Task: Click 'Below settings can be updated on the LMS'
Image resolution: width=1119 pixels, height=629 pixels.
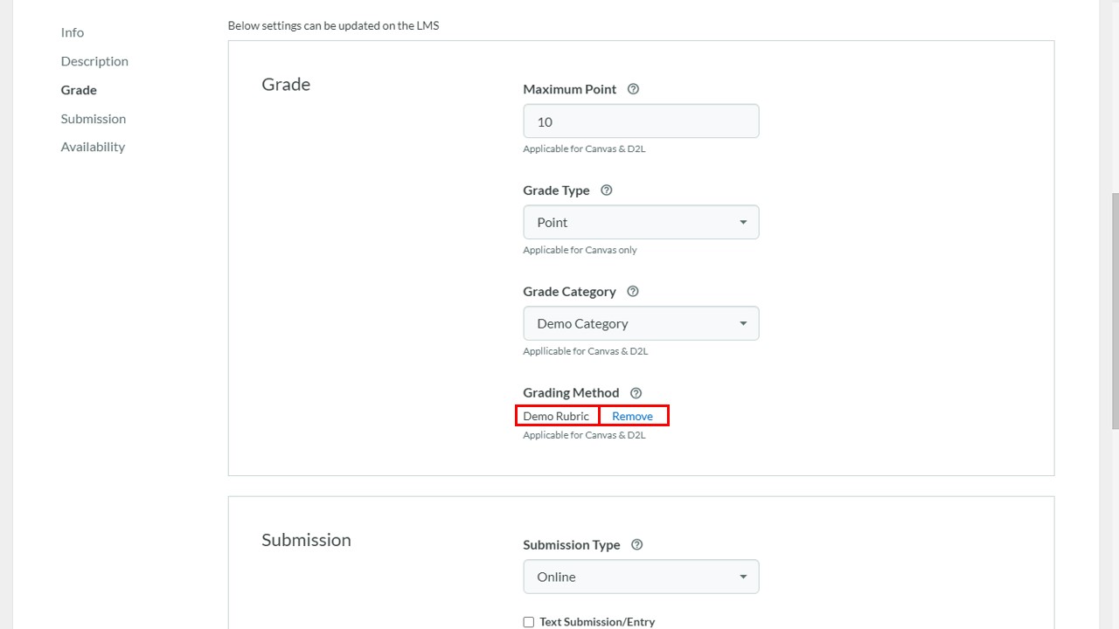Action: click(333, 25)
